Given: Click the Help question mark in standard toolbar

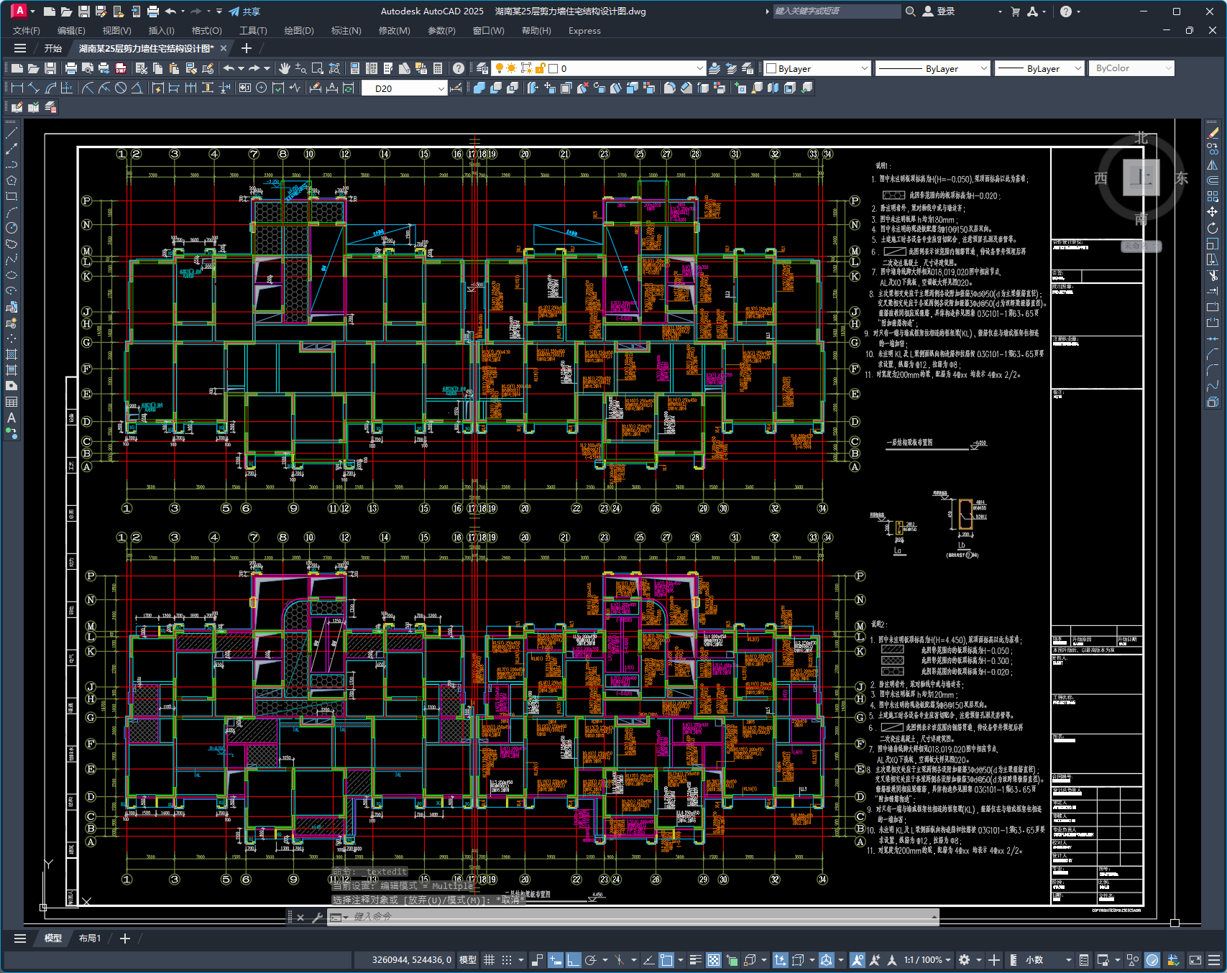Looking at the screenshot, I should point(459,68).
